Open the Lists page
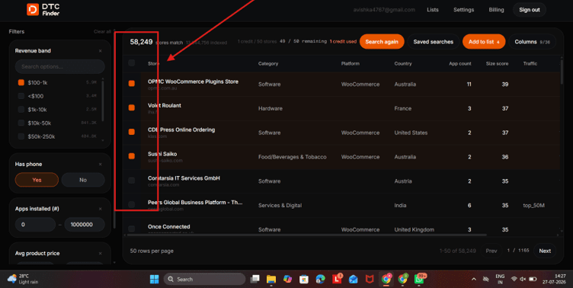 pos(433,10)
